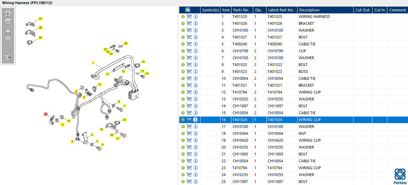This screenshot has height=185, width=408.
Task: Select callout 1 on the harness diagram
Action: click(93, 63)
